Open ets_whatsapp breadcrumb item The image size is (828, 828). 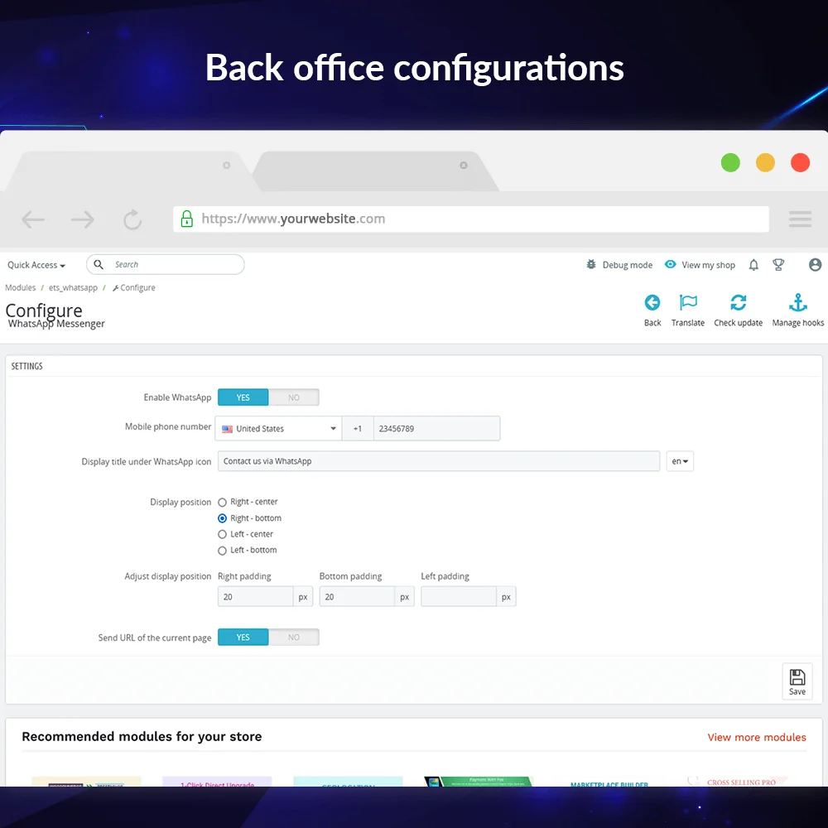[73, 288]
